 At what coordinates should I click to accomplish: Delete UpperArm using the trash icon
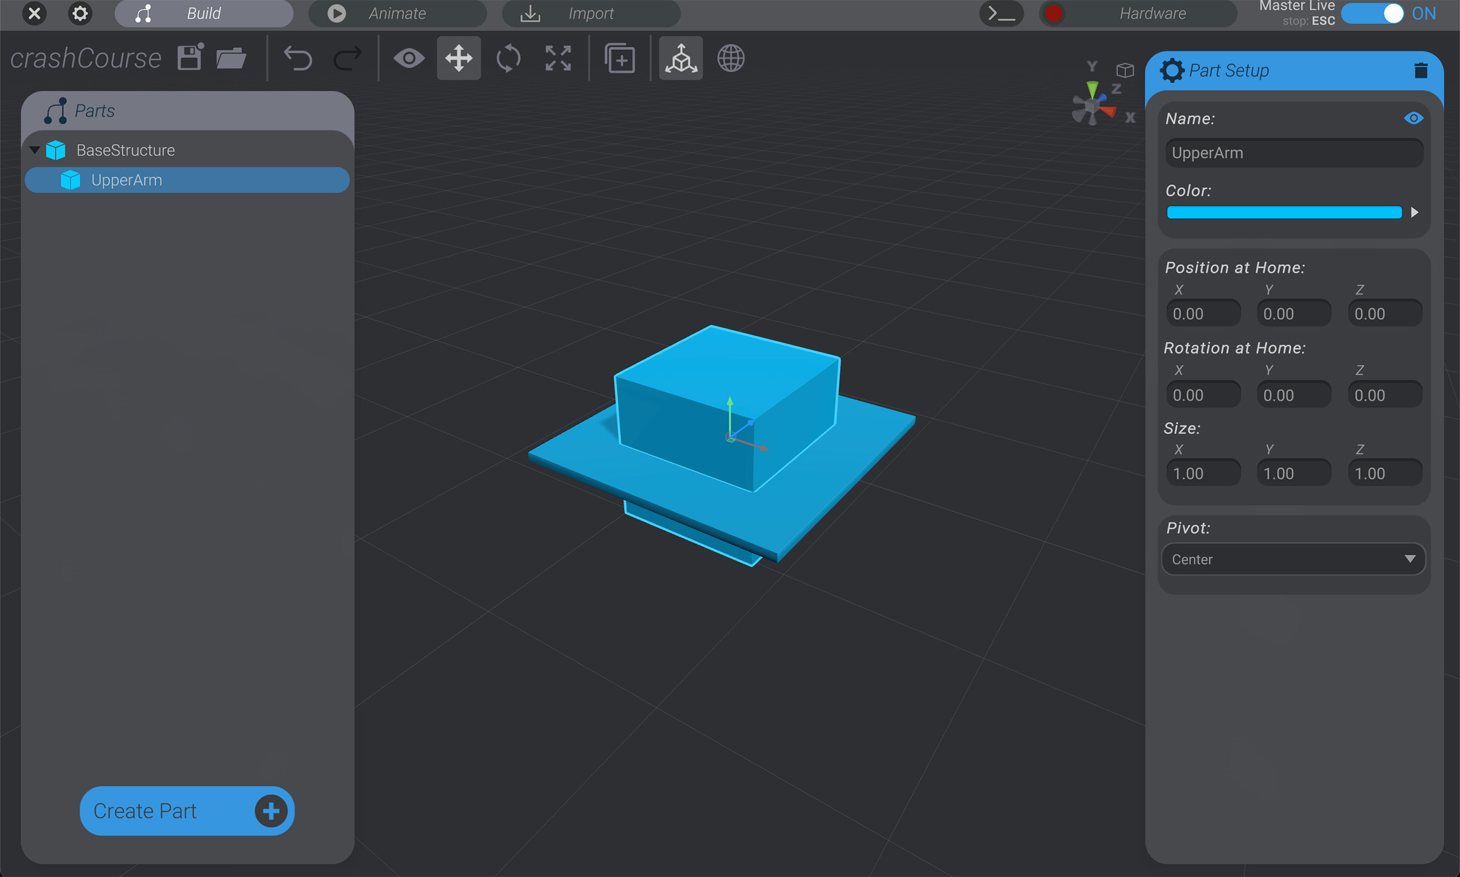[1422, 70]
